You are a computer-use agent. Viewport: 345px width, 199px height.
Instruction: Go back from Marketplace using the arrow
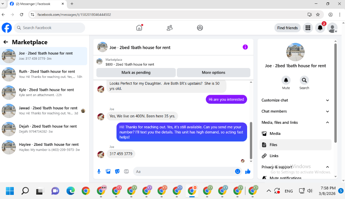click(x=6, y=42)
